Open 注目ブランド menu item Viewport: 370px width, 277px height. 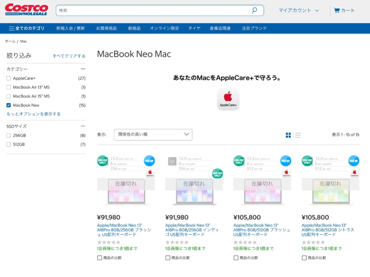coord(254,28)
